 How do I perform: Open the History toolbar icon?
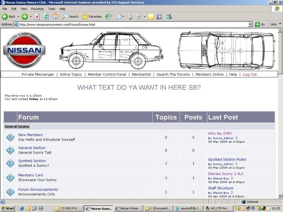[108, 17]
